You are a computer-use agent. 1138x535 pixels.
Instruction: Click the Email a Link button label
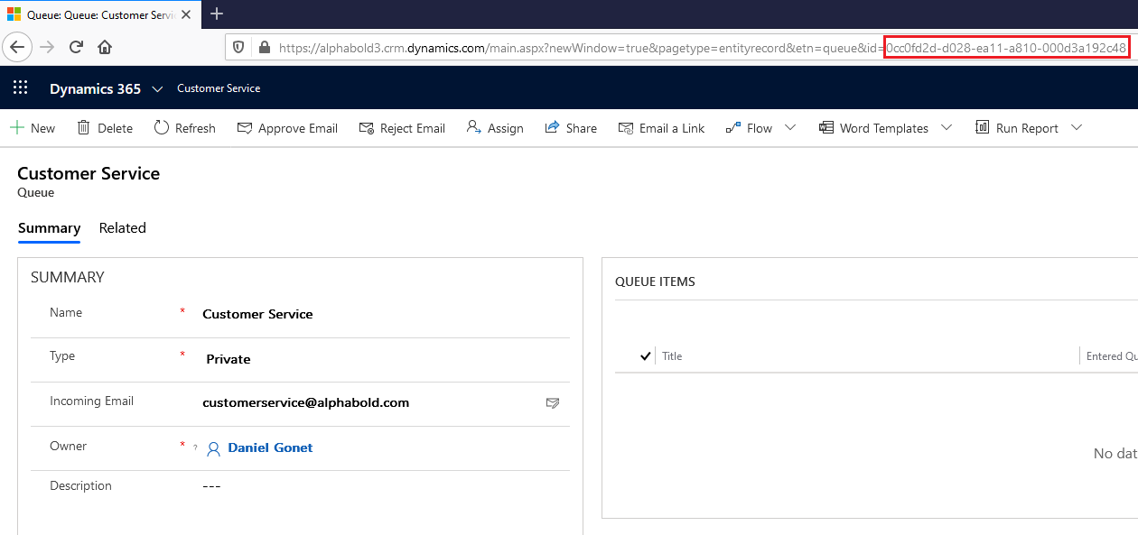pos(672,128)
